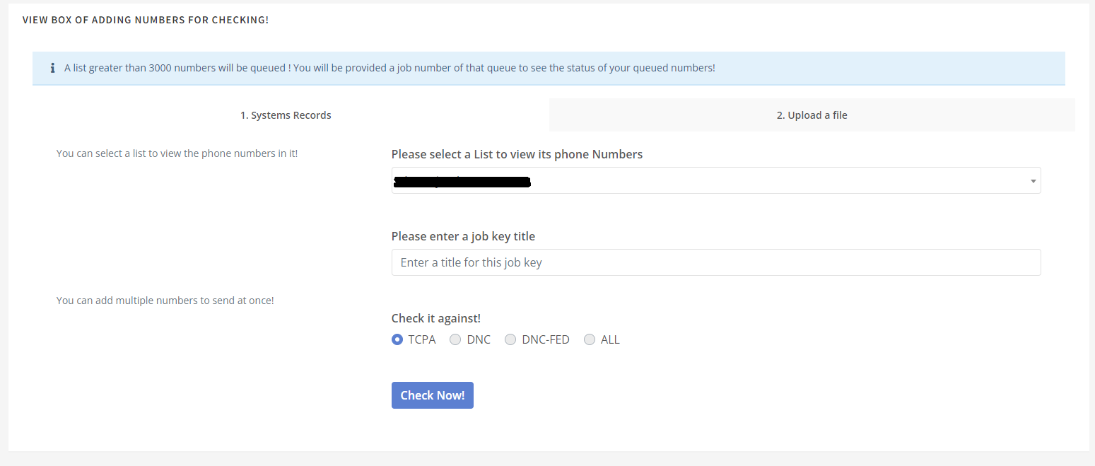Screen dimensions: 1095x466
Task: Select the ALL radio option
Action: pos(590,339)
